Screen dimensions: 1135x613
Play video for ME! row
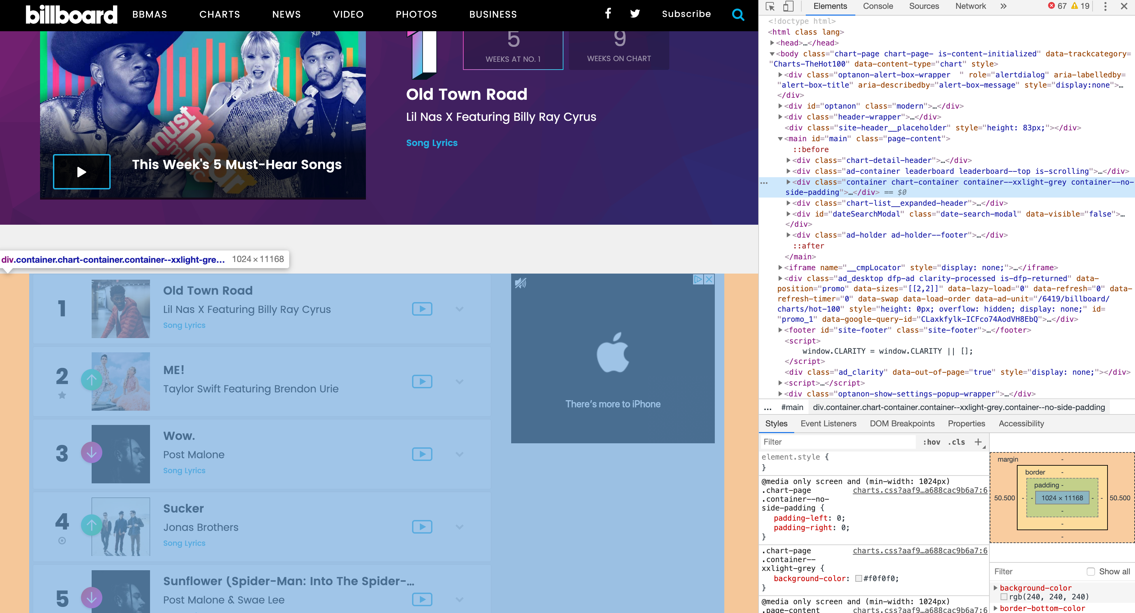pos(422,382)
